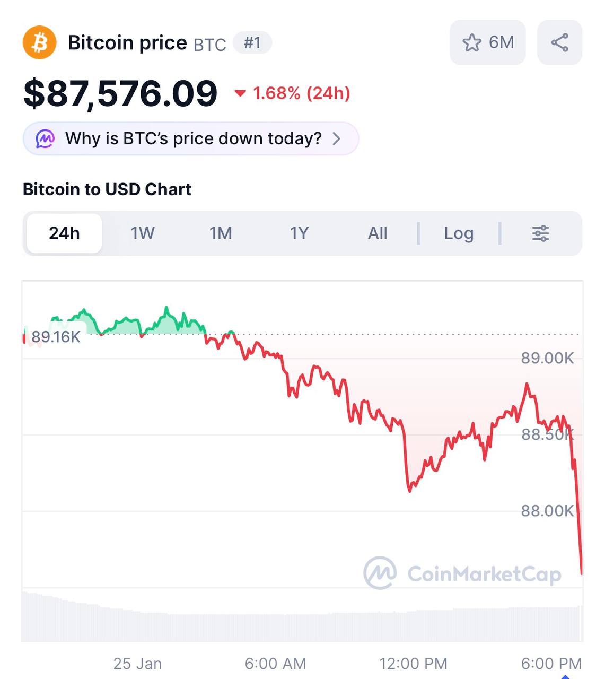
Task: Switch chart to 1W range
Action: [143, 233]
